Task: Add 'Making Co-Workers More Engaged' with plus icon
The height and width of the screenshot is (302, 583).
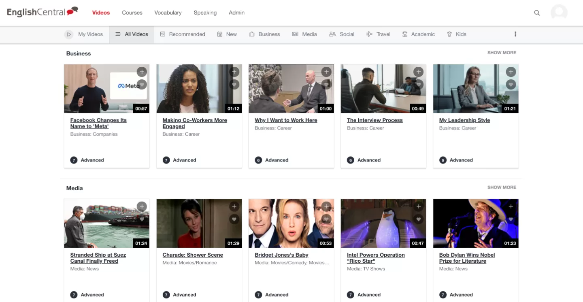Action: pos(234,72)
